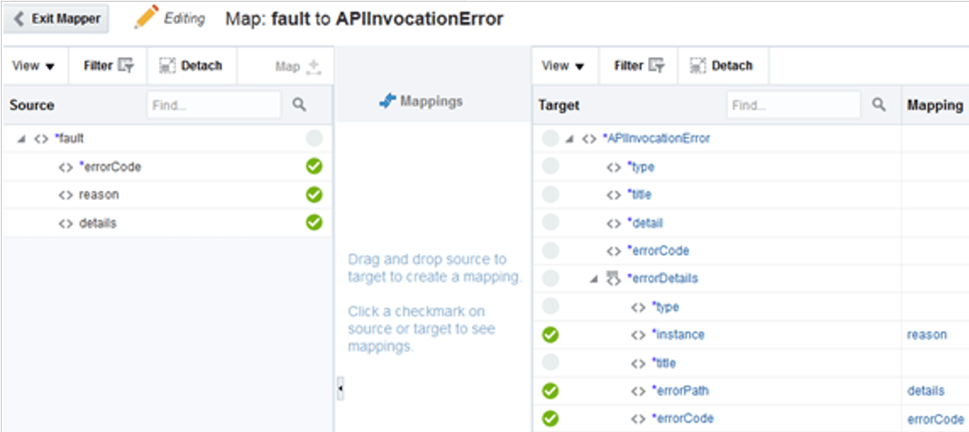Image resolution: width=969 pixels, height=432 pixels.
Task: Click the Mappings pin icon
Action: [388, 101]
